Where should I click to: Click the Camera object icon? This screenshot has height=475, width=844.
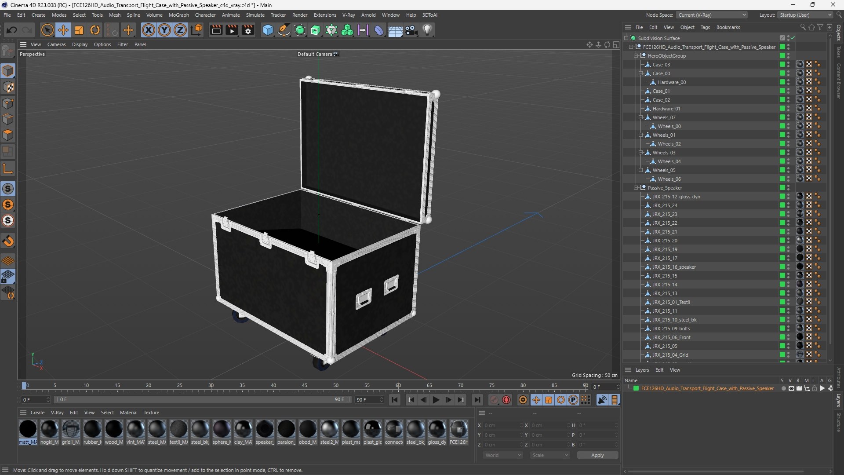(x=411, y=30)
